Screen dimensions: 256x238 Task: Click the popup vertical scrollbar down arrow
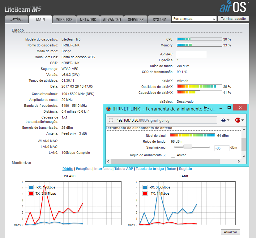[x=244, y=156]
